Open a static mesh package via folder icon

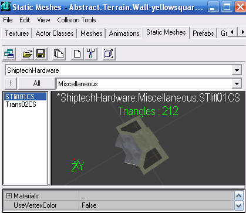point(27,53)
